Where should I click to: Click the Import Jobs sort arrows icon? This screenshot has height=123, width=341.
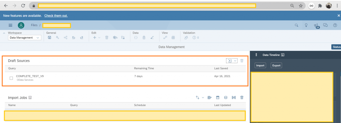[197, 98]
